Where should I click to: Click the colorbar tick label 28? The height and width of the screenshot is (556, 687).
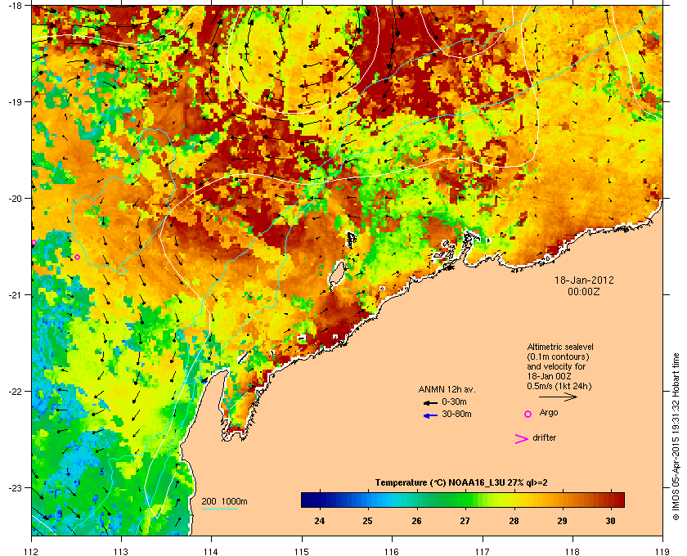[x=514, y=521]
